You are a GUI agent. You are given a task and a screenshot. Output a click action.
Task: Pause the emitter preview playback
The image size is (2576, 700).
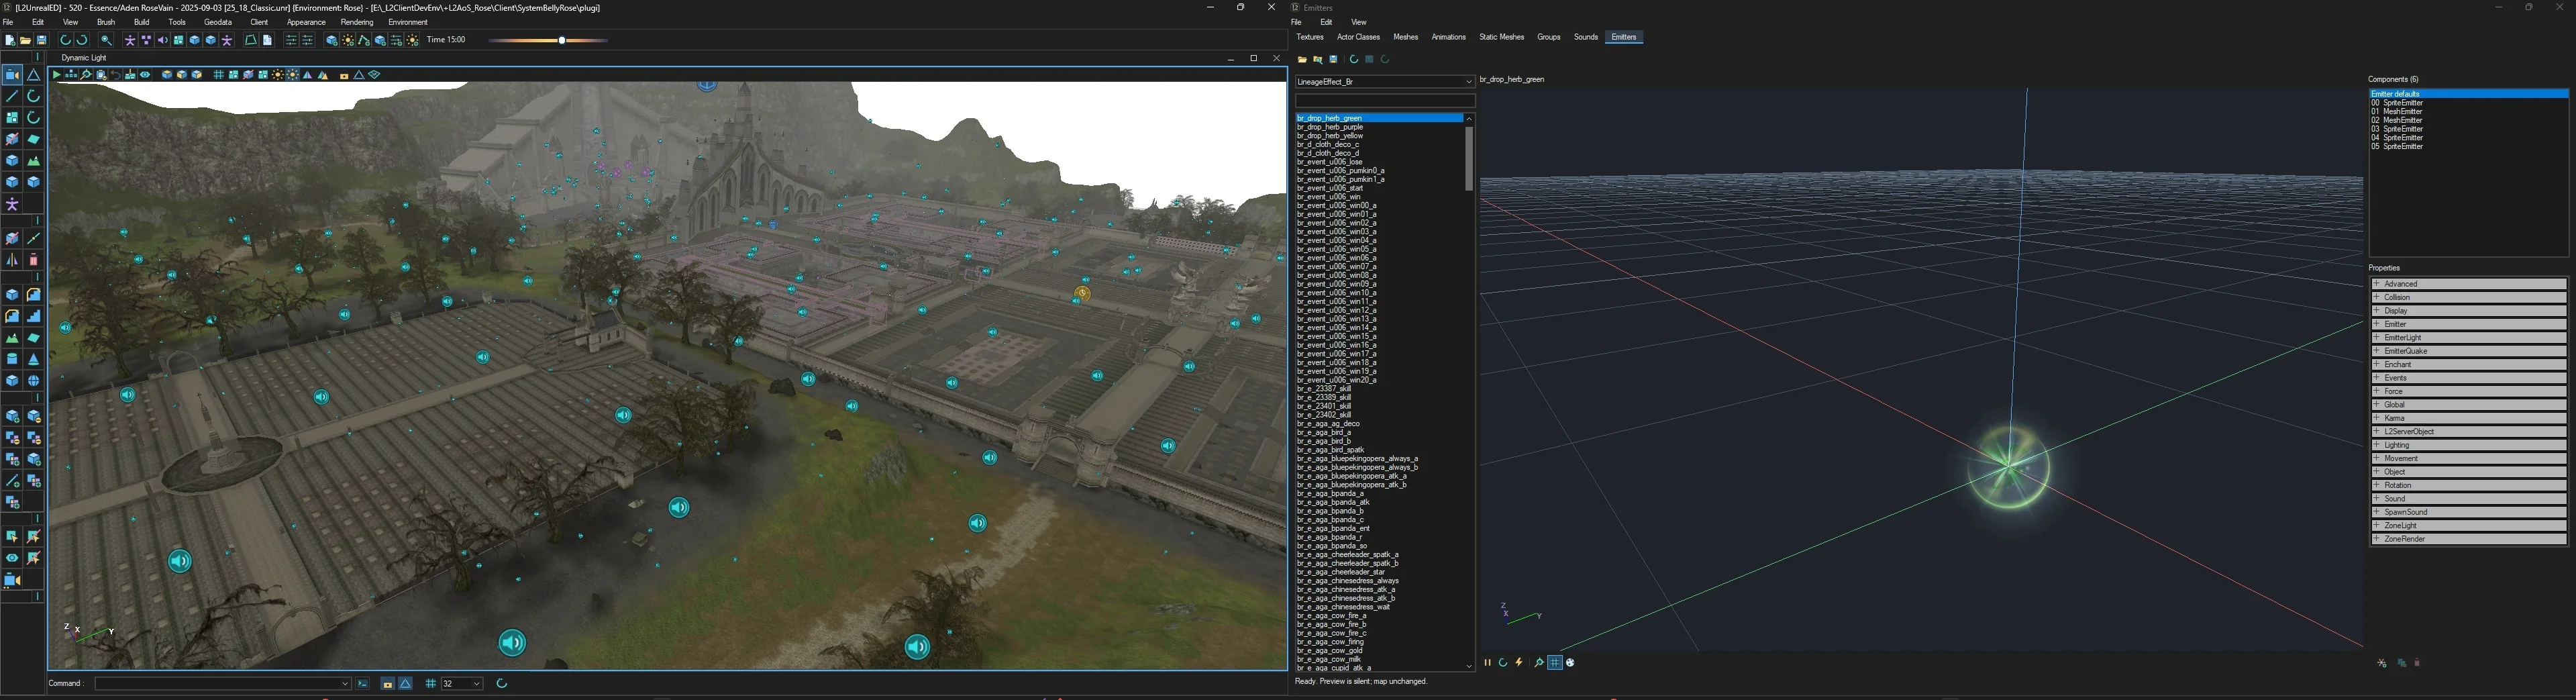pos(1488,662)
